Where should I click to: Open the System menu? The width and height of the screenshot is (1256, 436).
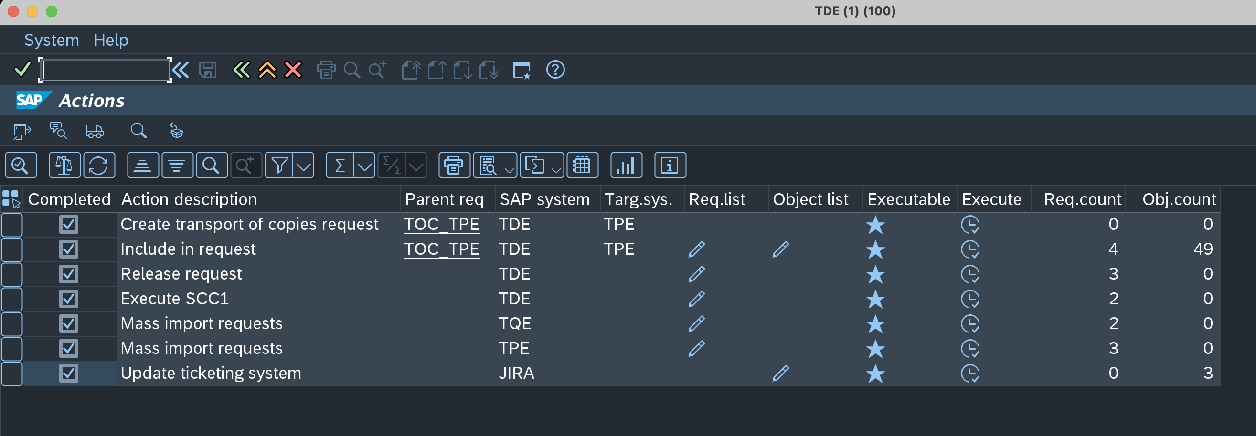(x=52, y=40)
